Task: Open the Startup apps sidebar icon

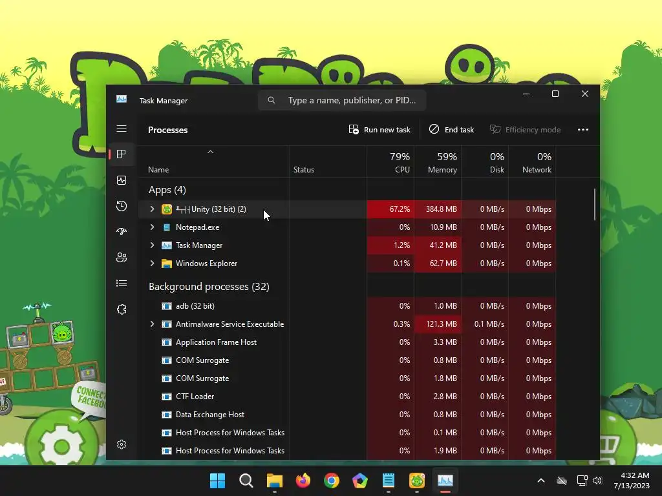Action: point(122,232)
